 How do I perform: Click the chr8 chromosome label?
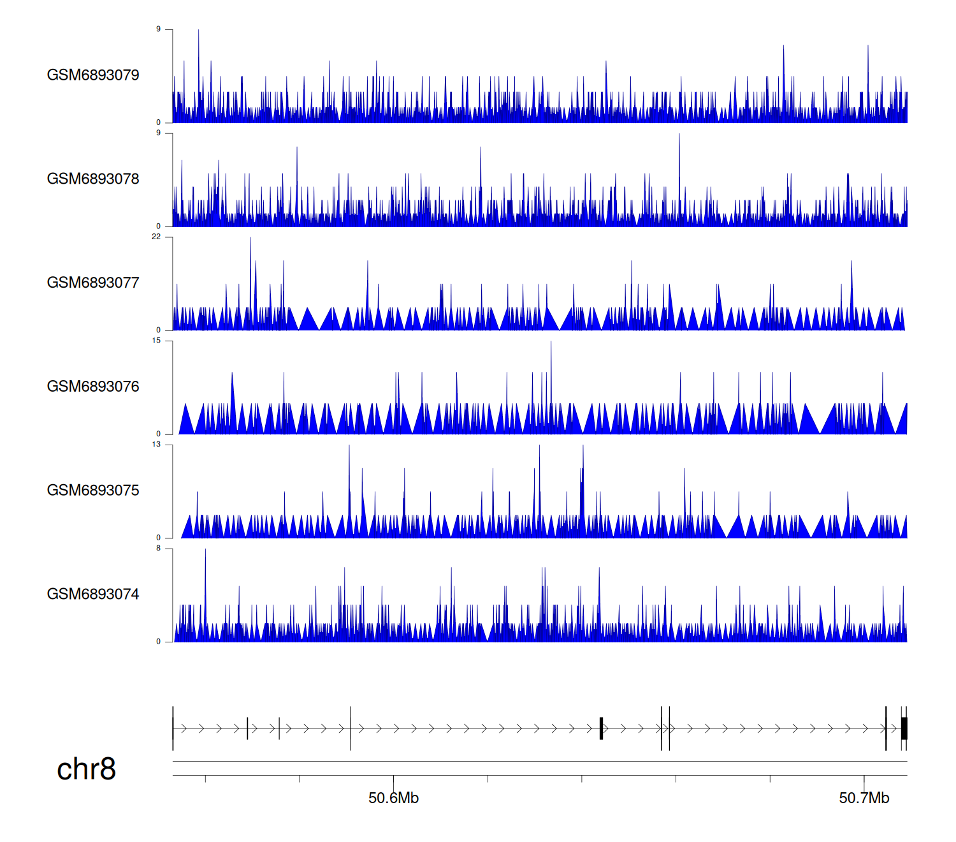(86, 769)
